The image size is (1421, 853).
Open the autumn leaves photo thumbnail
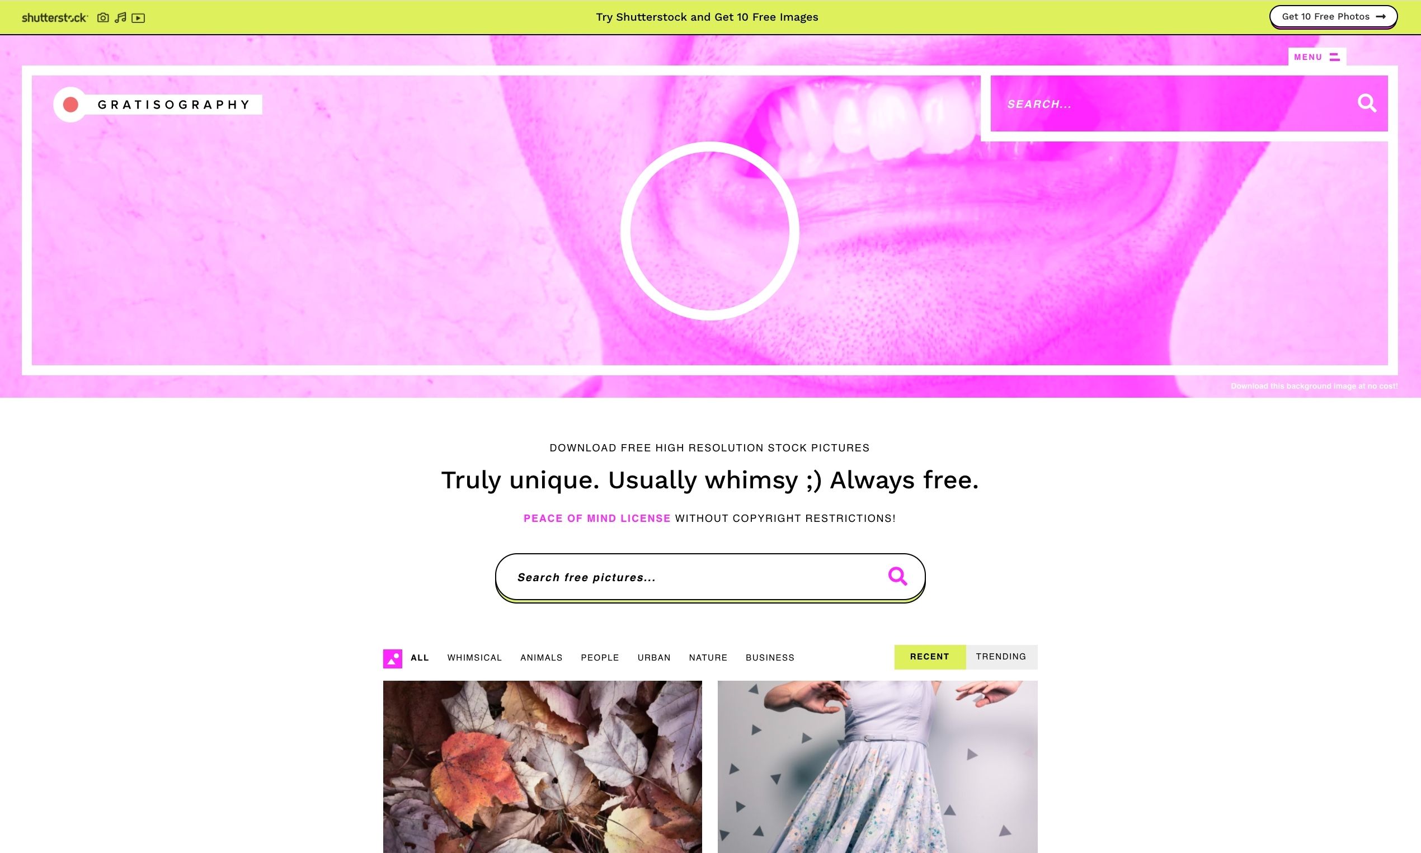click(543, 767)
